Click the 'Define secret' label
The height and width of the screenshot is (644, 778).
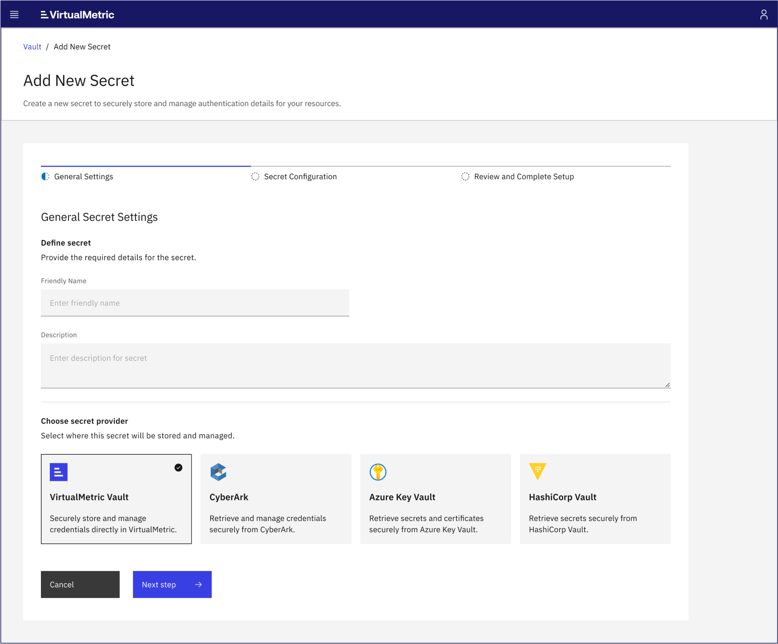pos(66,242)
